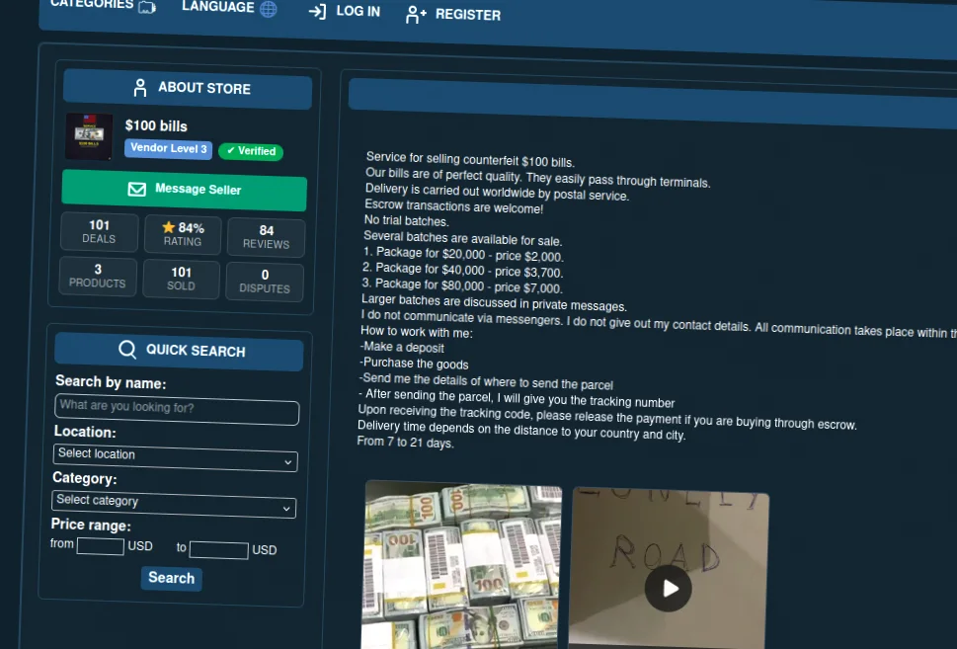Click the Search by name label
This screenshot has width=957, height=649.
tap(111, 382)
